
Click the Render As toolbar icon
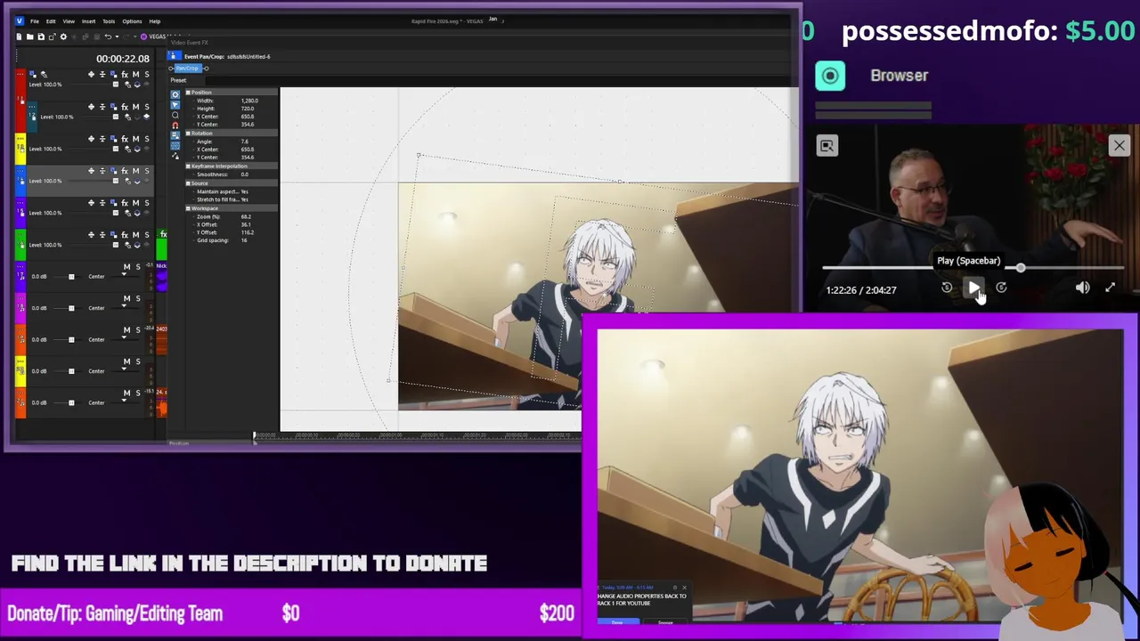tap(52, 37)
